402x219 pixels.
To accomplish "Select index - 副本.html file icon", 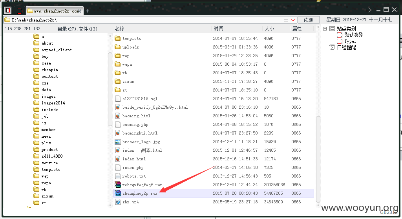I will tap(118, 150).
